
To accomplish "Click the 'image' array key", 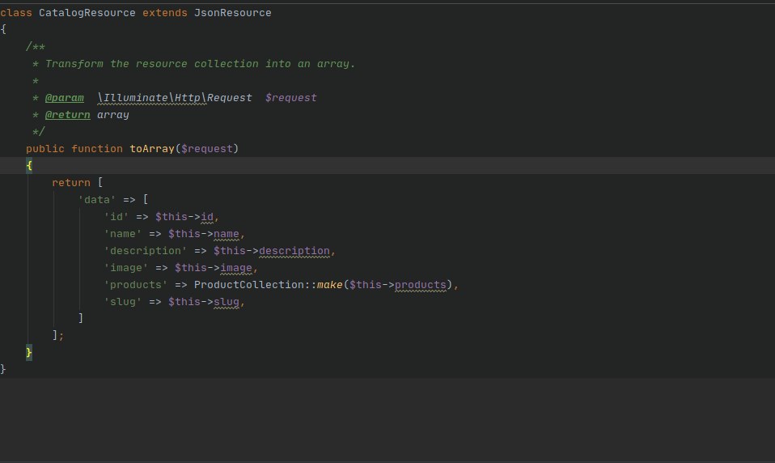I will point(126,268).
